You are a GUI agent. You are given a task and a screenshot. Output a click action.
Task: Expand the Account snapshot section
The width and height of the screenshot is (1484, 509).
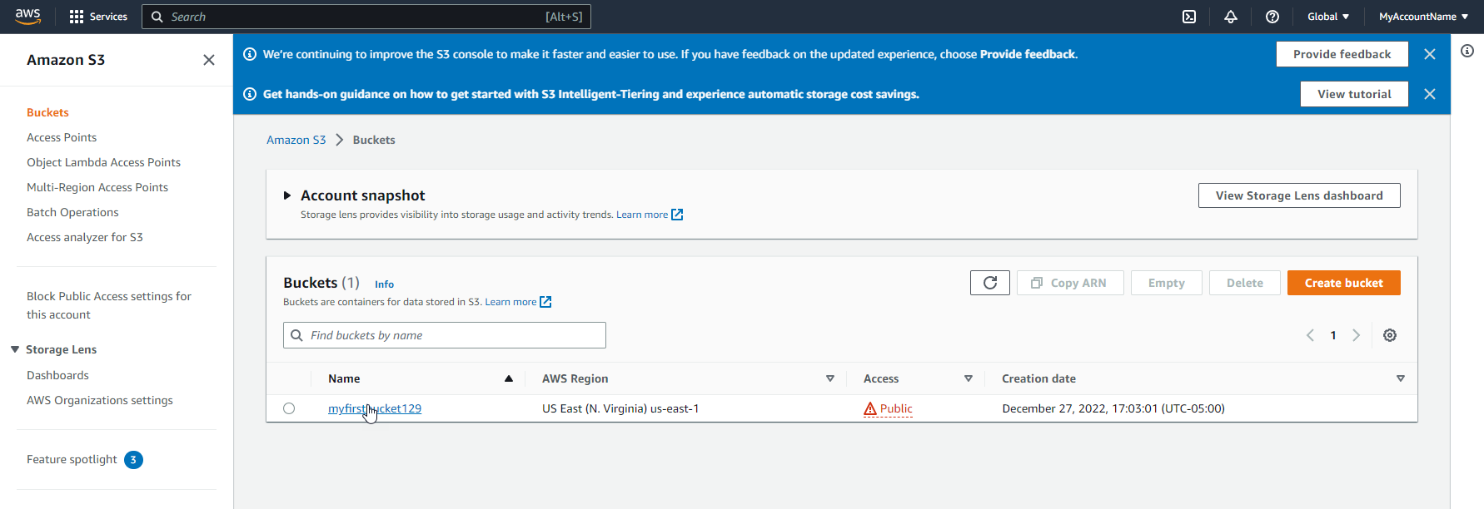click(x=287, y=195)
